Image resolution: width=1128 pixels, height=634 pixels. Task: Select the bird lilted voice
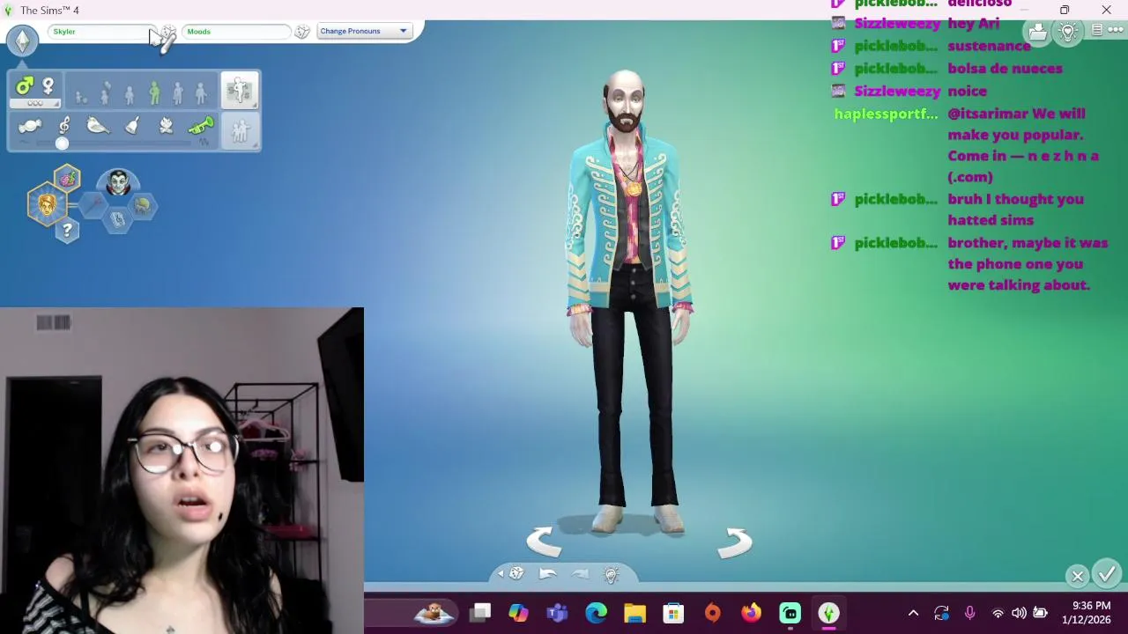[x=98, y=126]
